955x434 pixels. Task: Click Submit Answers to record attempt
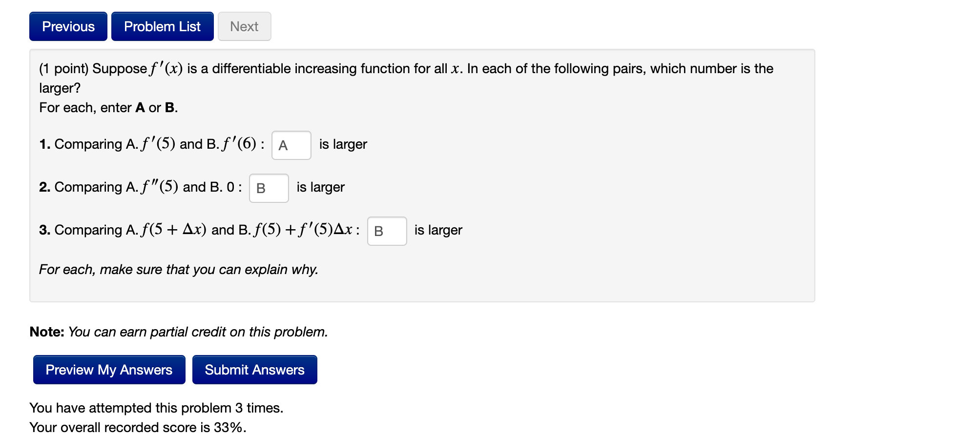pyautogui.click(x=254, y=370)
